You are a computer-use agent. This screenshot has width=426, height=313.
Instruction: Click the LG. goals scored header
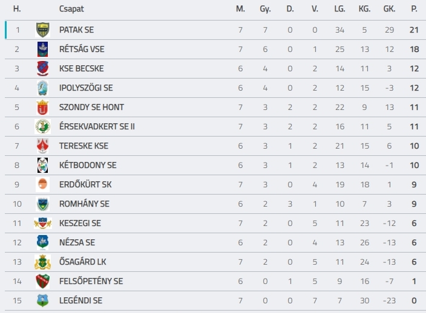[x=339, y=9]
